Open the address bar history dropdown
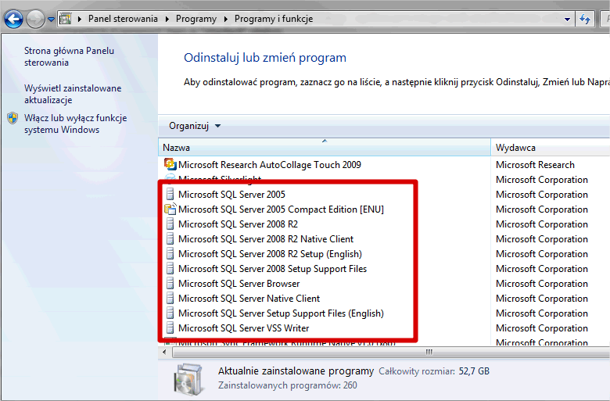 (567, 19)
